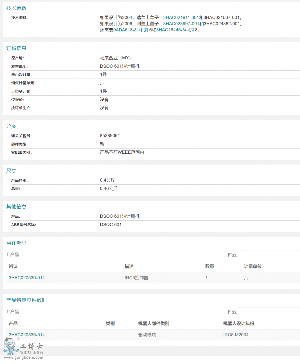Sort by the 类别 column header
Image resolution: width=300 pixels, height=364 pixels.
pos(110,323)
